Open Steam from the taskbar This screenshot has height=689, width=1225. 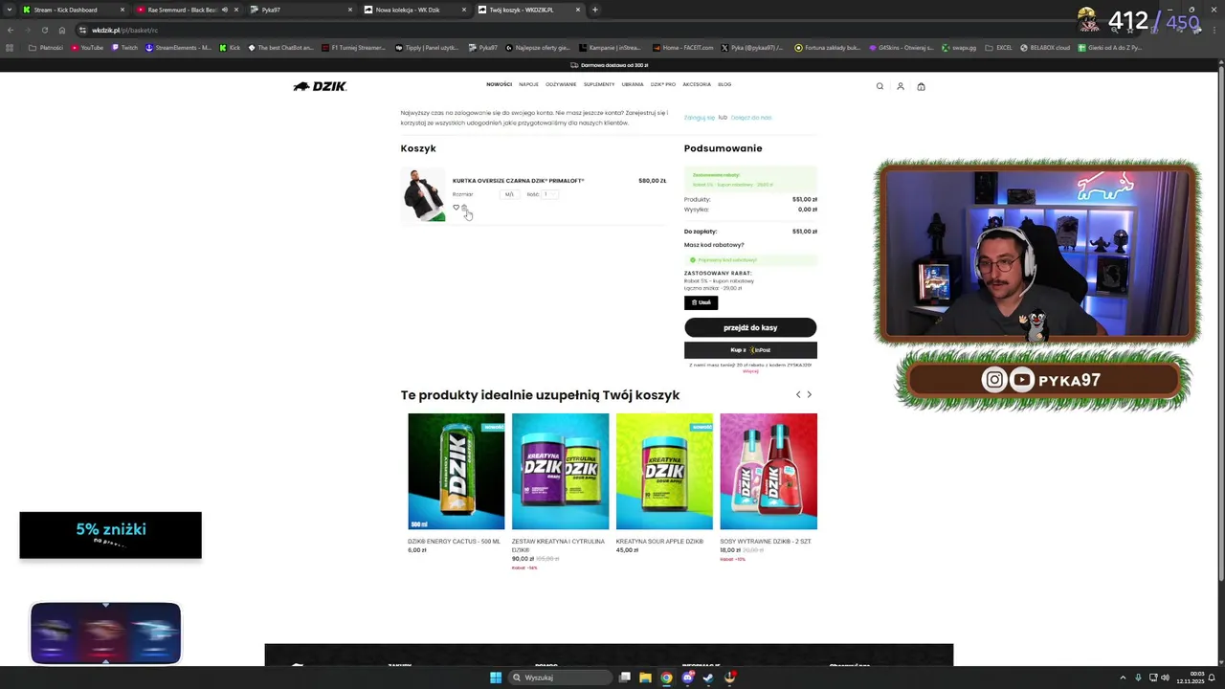(708, 678)
